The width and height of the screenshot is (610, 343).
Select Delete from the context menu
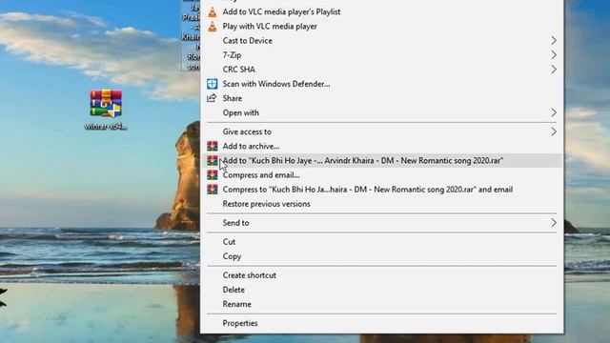tap(234, 290)
